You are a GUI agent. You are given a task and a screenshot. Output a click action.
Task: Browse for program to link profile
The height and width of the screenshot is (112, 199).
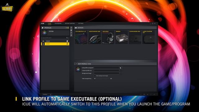[x=121, y=68]
